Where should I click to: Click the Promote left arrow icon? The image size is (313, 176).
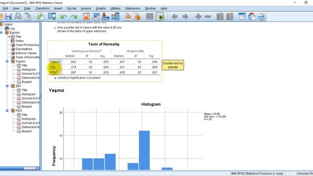(175, 17)
